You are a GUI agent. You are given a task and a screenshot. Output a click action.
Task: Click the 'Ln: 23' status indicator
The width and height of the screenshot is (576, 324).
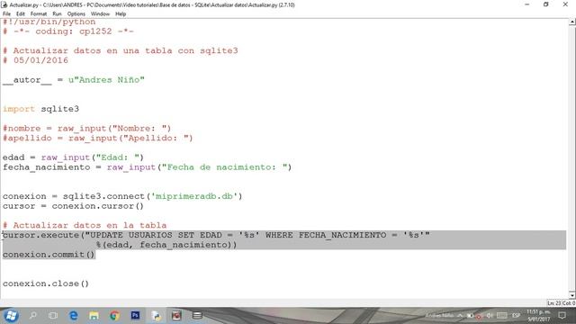click(553, 303)
